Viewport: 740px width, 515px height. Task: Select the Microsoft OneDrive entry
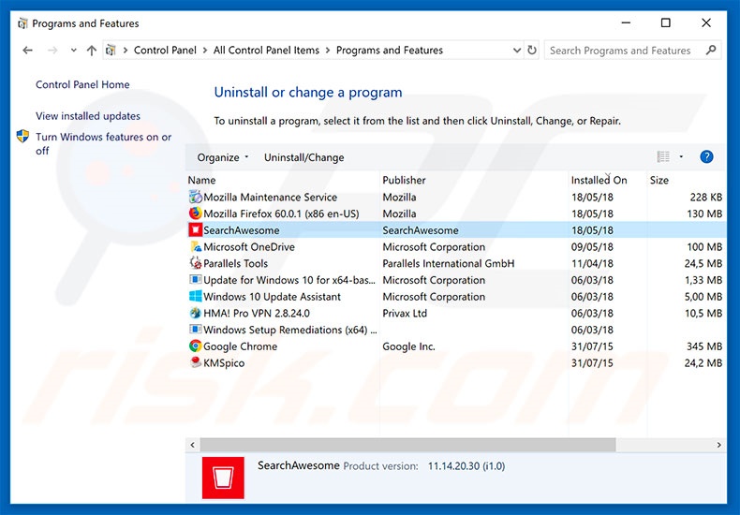point(249,246)
